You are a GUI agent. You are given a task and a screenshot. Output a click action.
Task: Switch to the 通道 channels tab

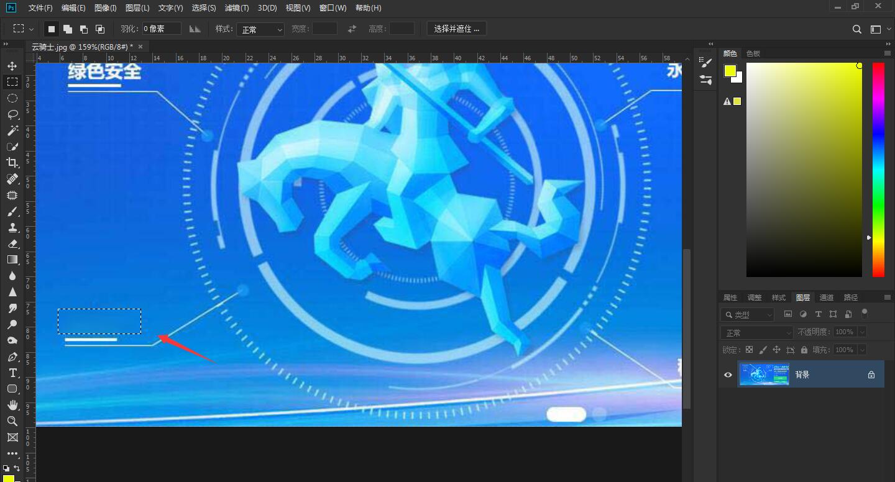point(827,298)
